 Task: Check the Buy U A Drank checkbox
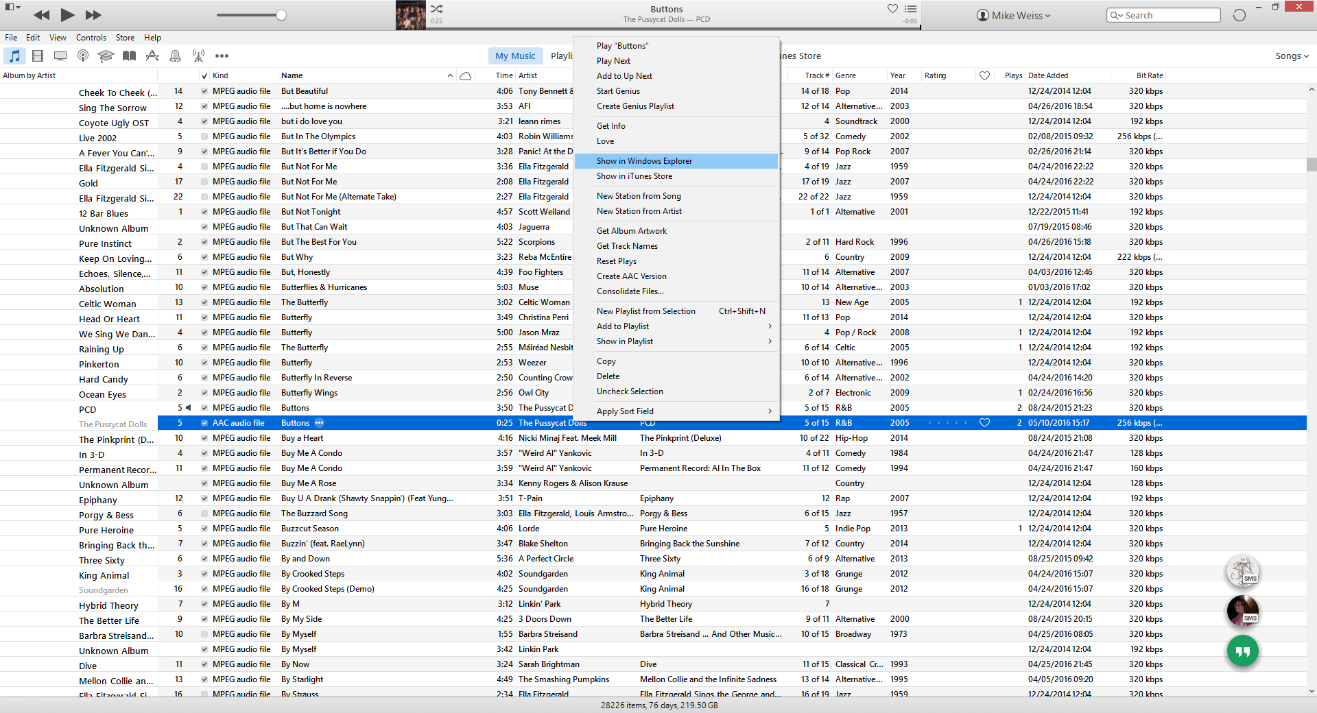tap(204, 498)
